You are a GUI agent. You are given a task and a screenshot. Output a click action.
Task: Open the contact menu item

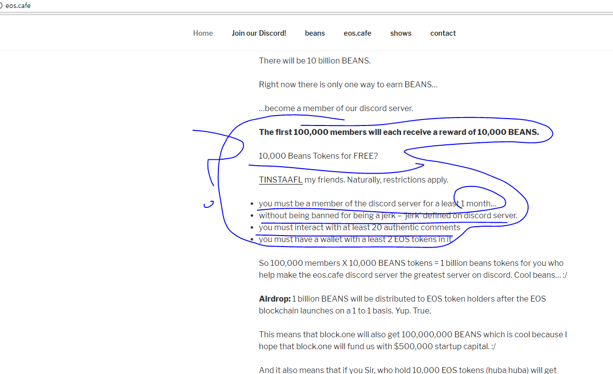click(x=443, y=33)
